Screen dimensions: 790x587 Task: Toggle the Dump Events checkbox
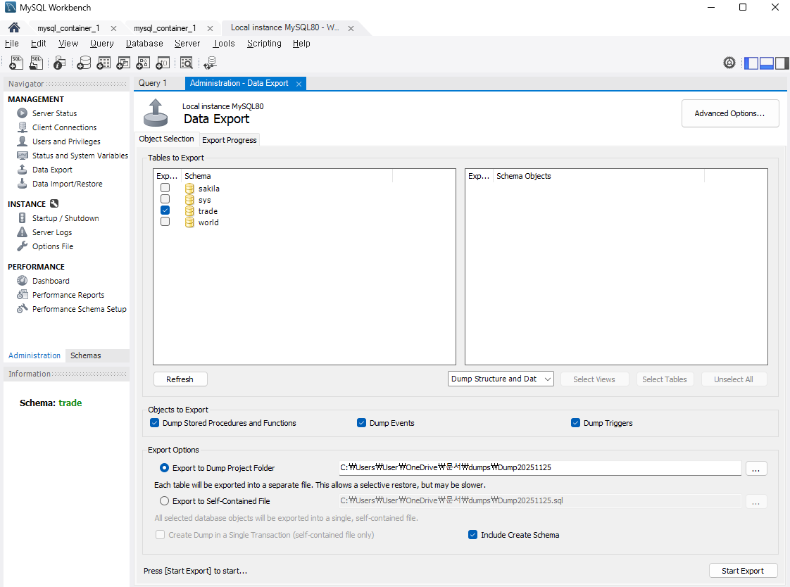coord(361,423)
